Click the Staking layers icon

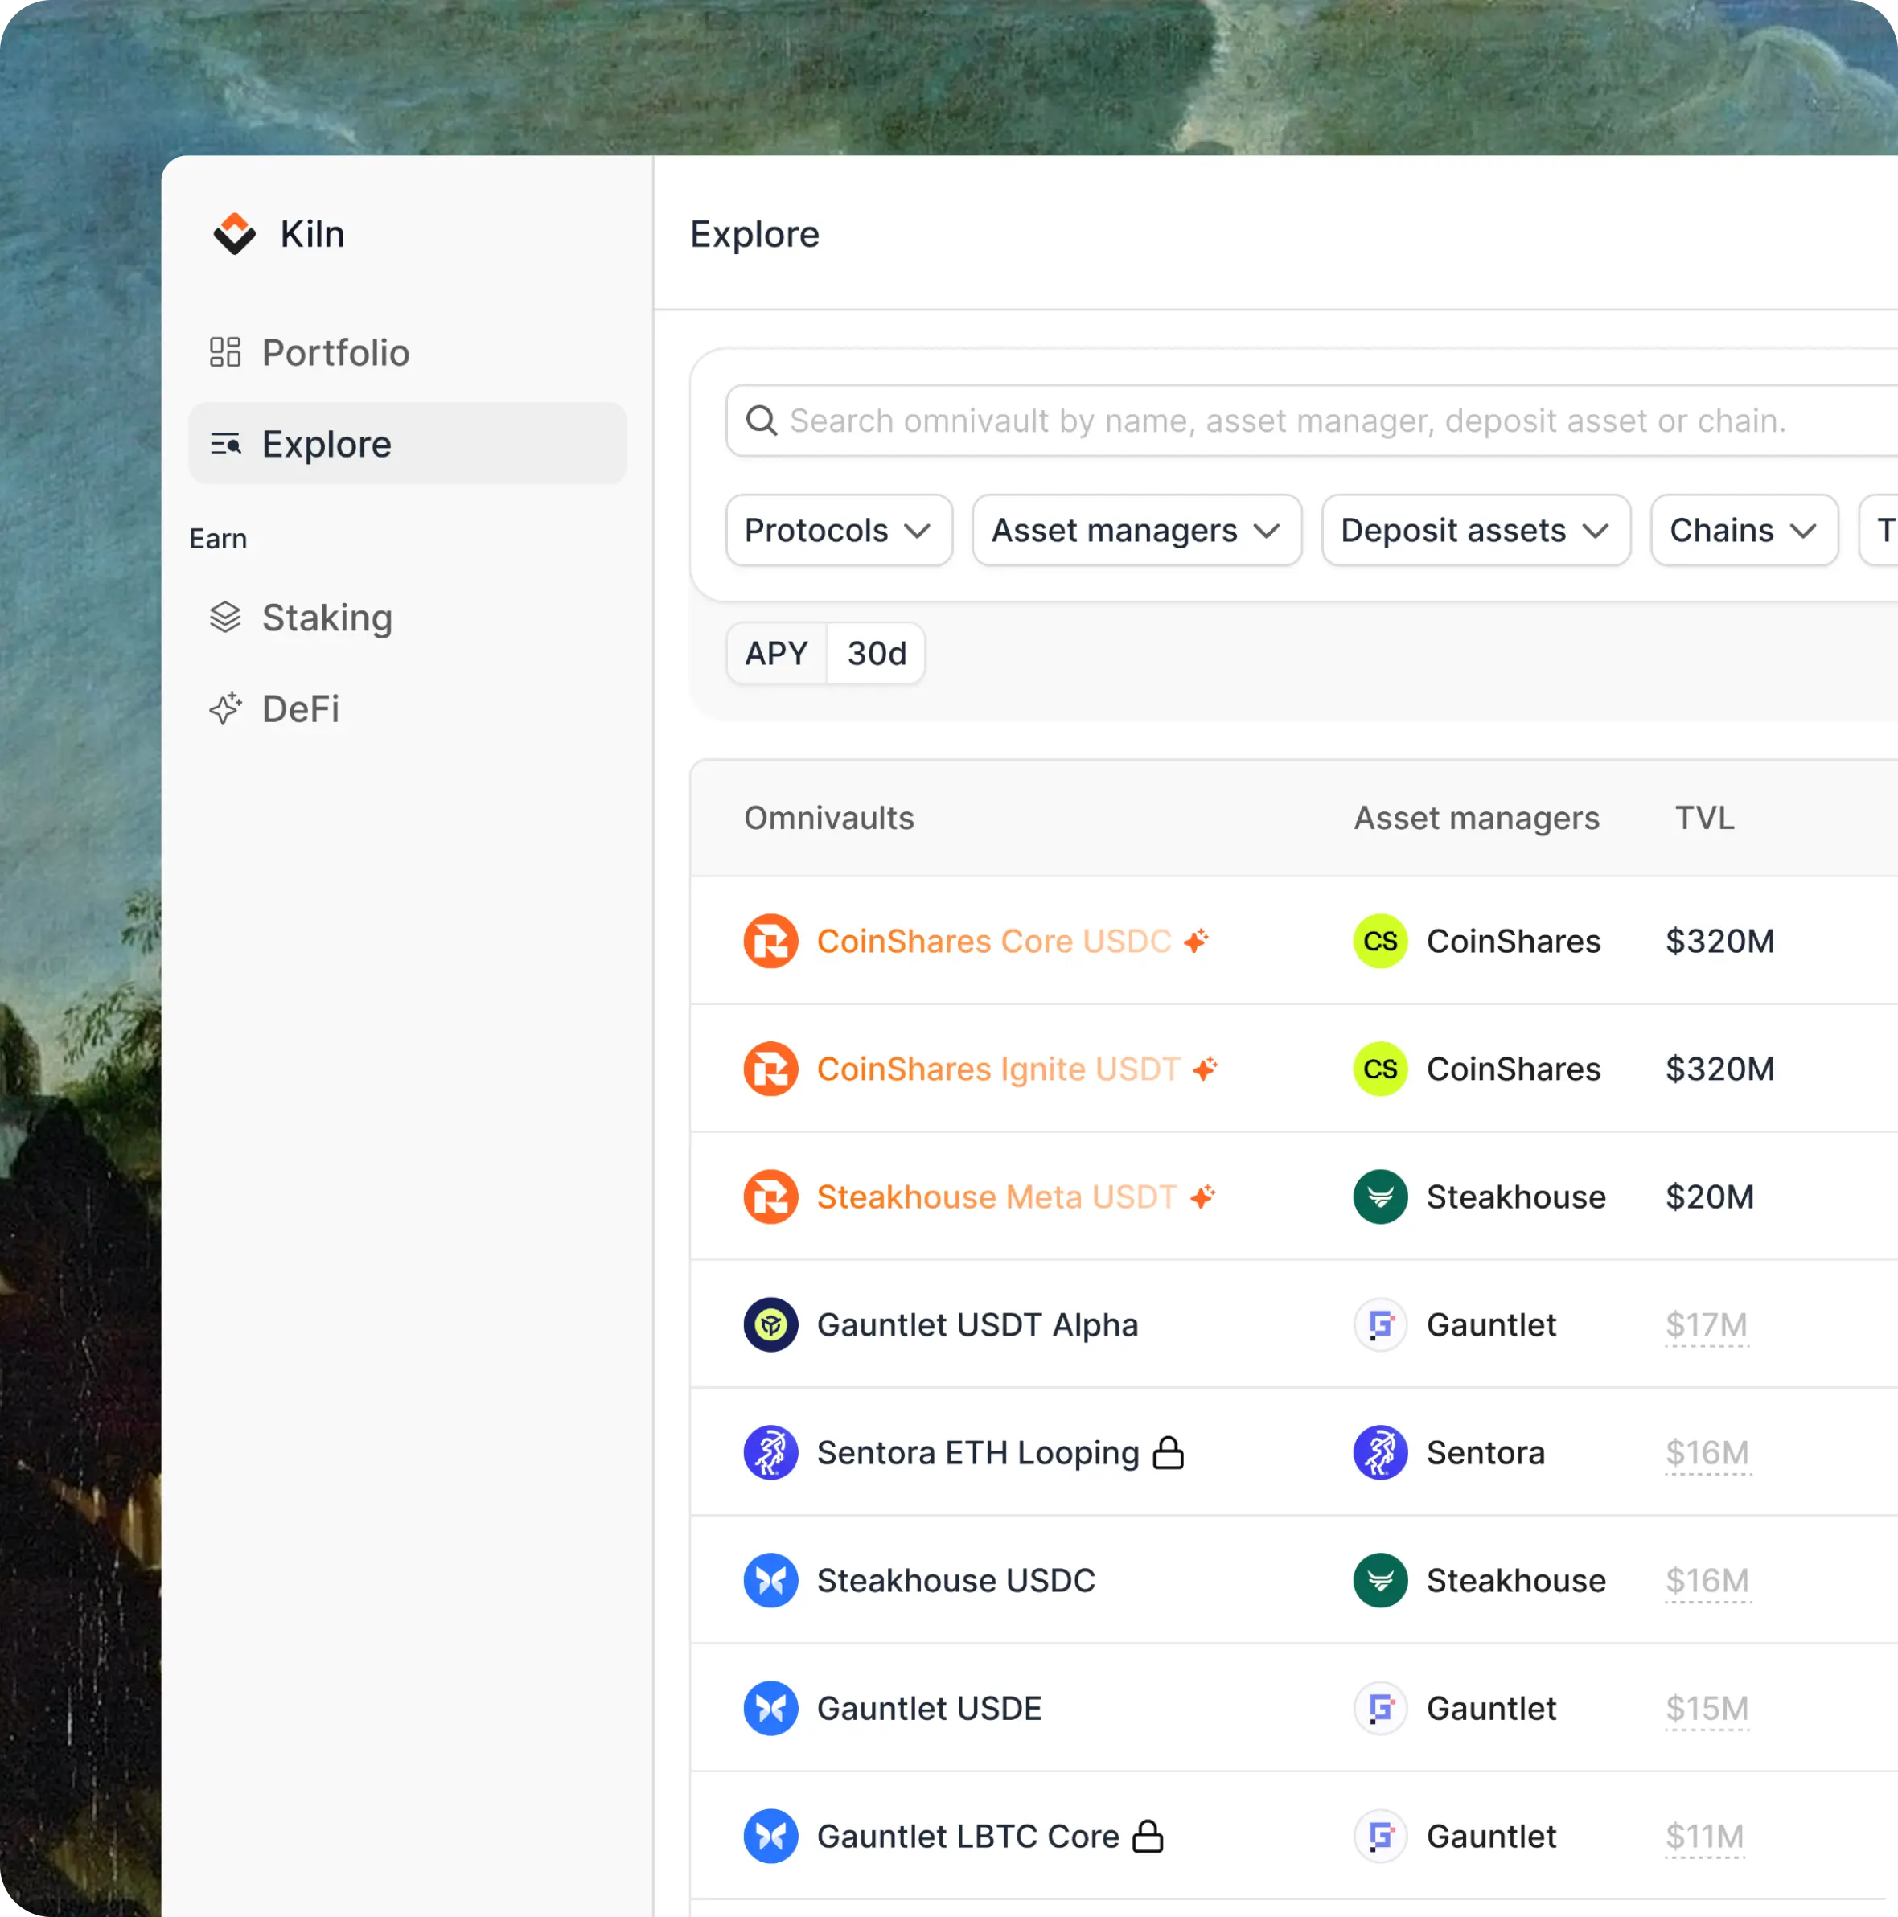[x=225, y=618]
